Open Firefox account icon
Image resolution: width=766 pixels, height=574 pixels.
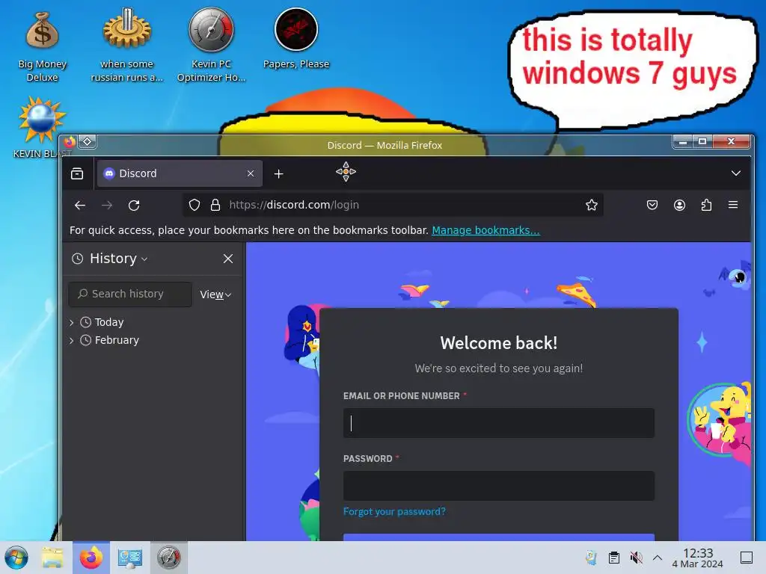pos(679,205)
